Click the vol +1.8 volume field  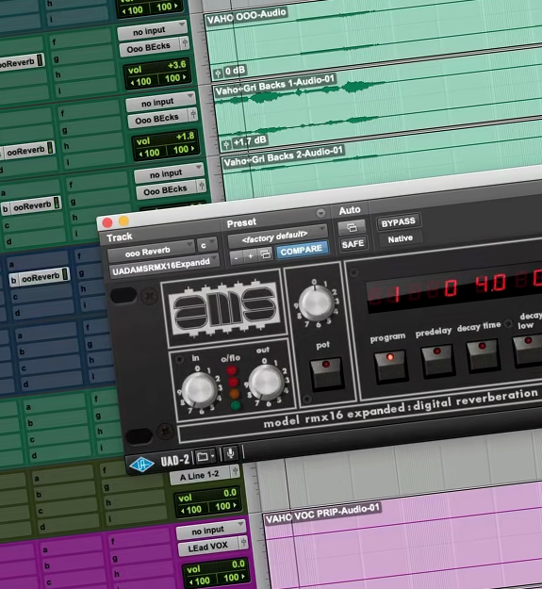165,139
